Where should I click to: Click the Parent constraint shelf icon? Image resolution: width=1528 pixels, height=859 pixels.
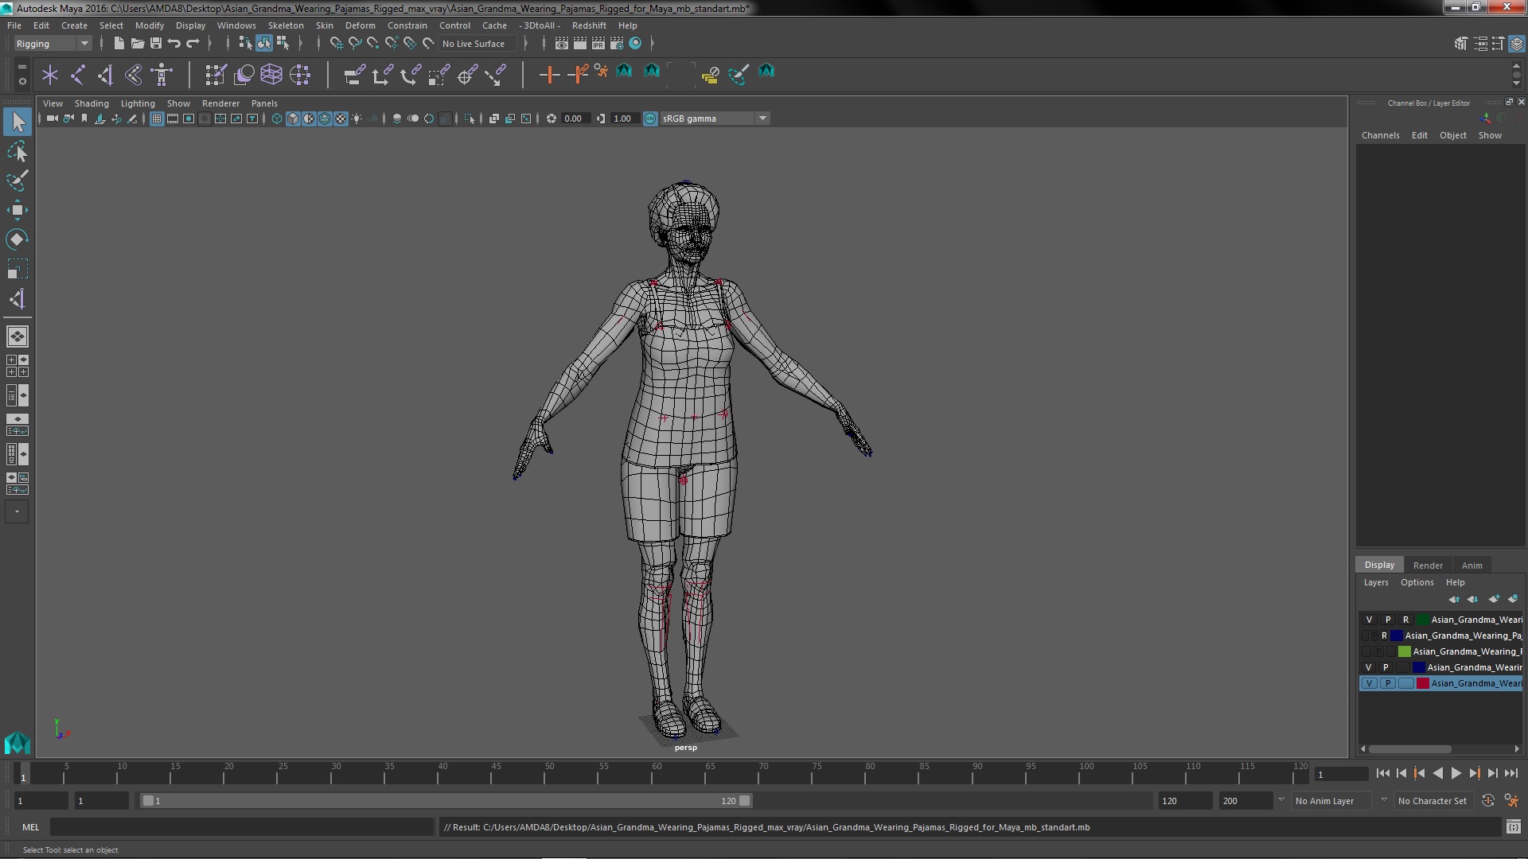pyautogui.click(x=355, y=76)
